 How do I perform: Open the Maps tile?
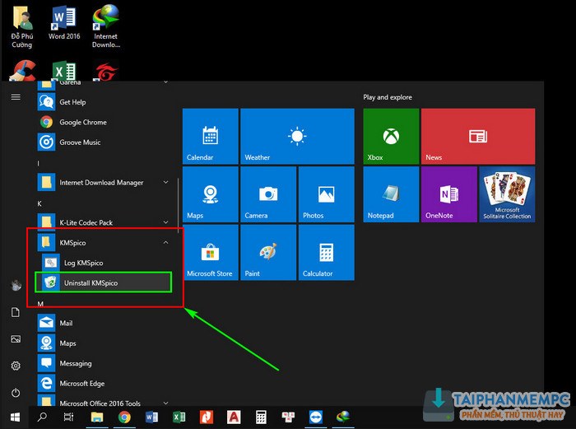(210, 194)
